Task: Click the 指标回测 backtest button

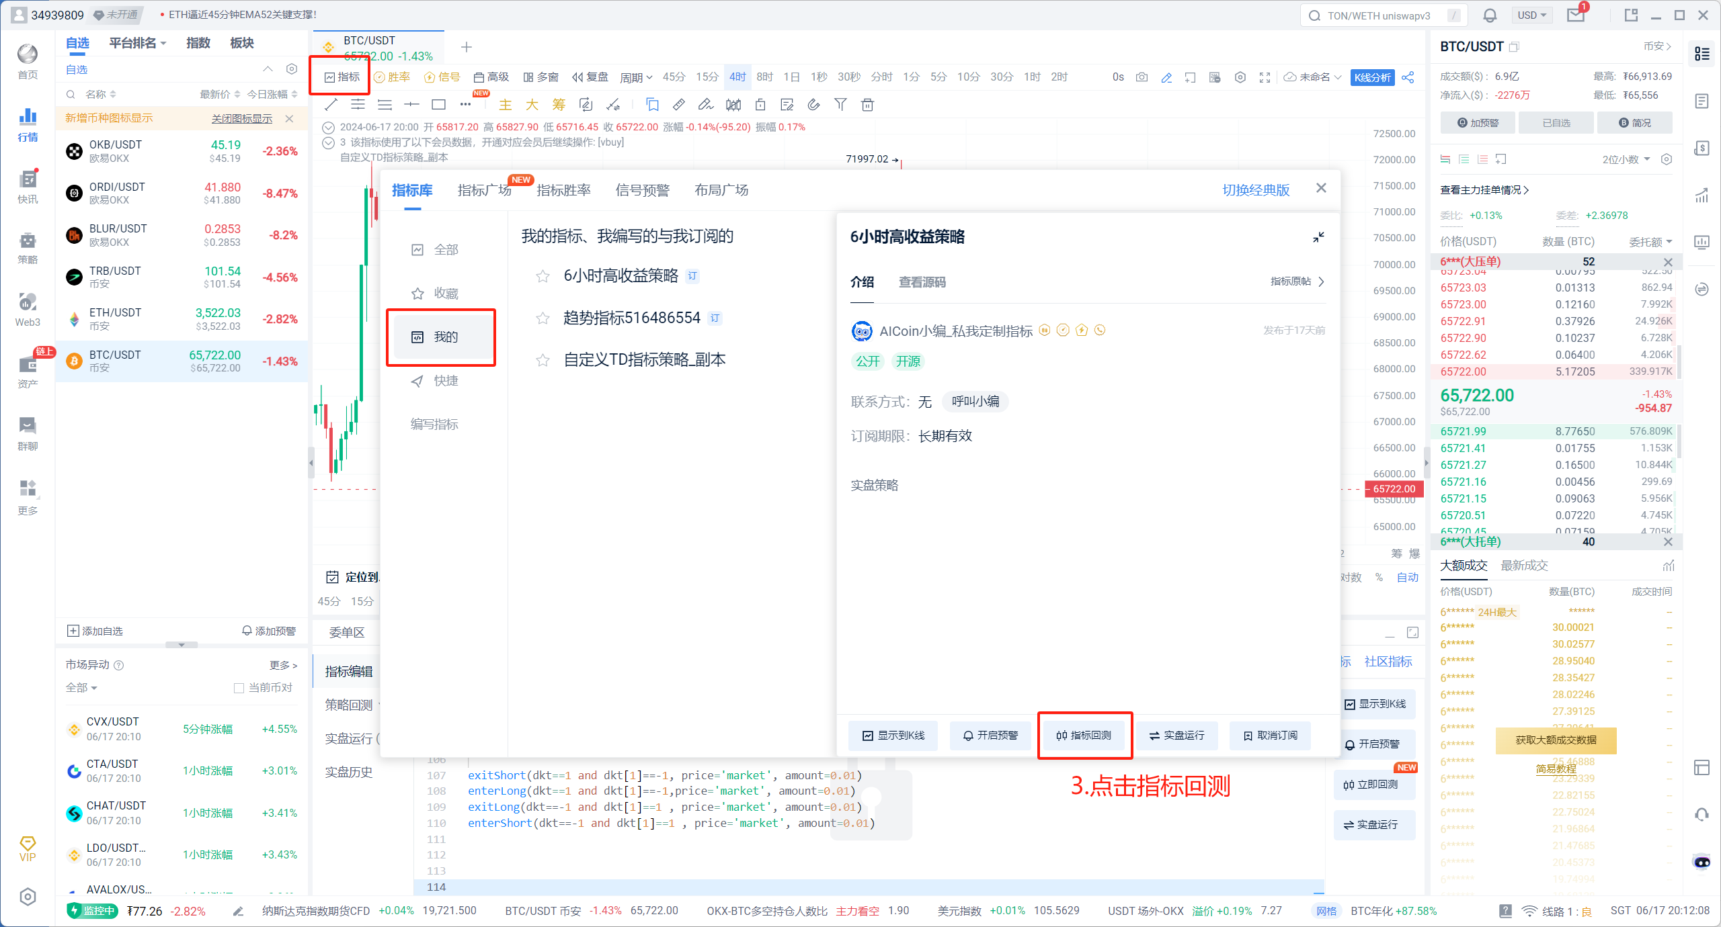Action: click(x=1084, y=736)
